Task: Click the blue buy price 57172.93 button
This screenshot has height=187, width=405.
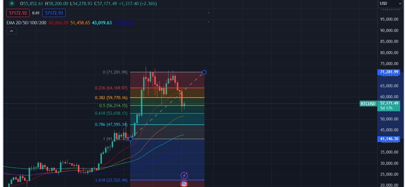Action: pos(54,13)
